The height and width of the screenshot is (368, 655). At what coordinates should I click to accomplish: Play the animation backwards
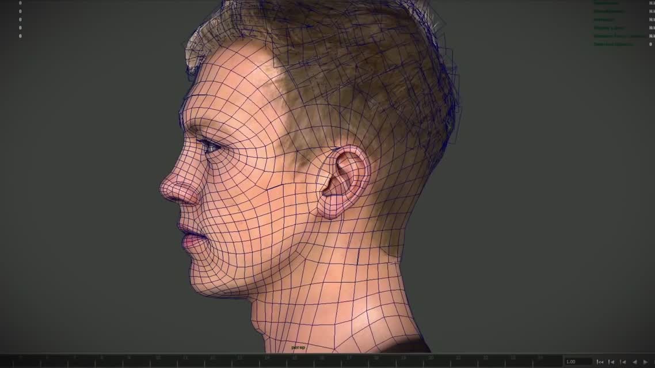(x=634, y=362)
